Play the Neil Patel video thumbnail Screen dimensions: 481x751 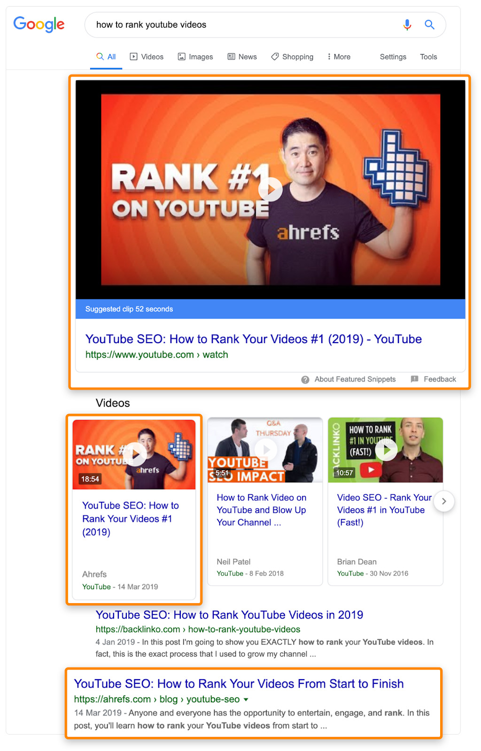pos(266,450)
